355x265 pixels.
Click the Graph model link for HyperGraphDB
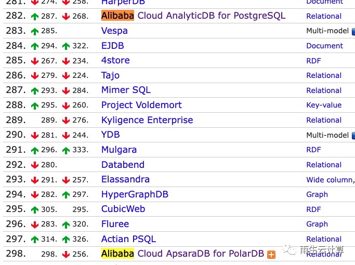317,194
